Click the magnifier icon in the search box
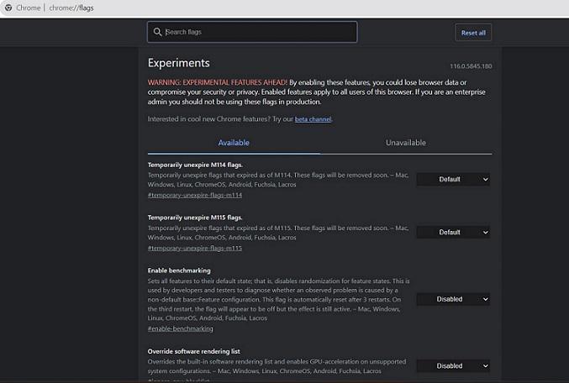Image resolution: width=569 pixels, height=383 pixels. tap(157, 32)
